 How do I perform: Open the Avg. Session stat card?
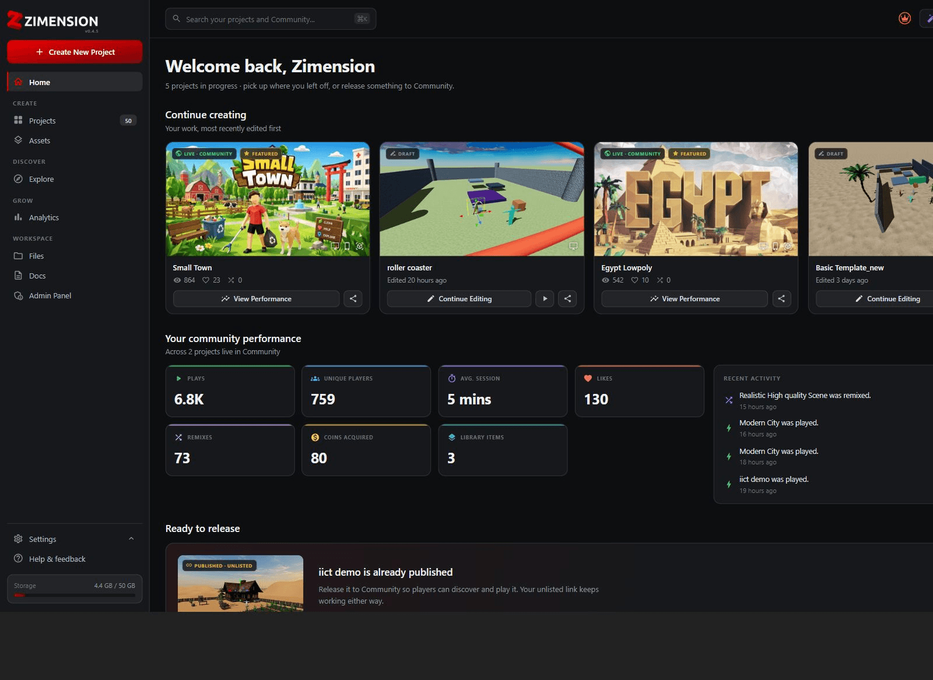[x=503, y=391]
